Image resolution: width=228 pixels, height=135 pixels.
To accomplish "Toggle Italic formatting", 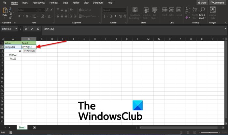I will point(23,16).
